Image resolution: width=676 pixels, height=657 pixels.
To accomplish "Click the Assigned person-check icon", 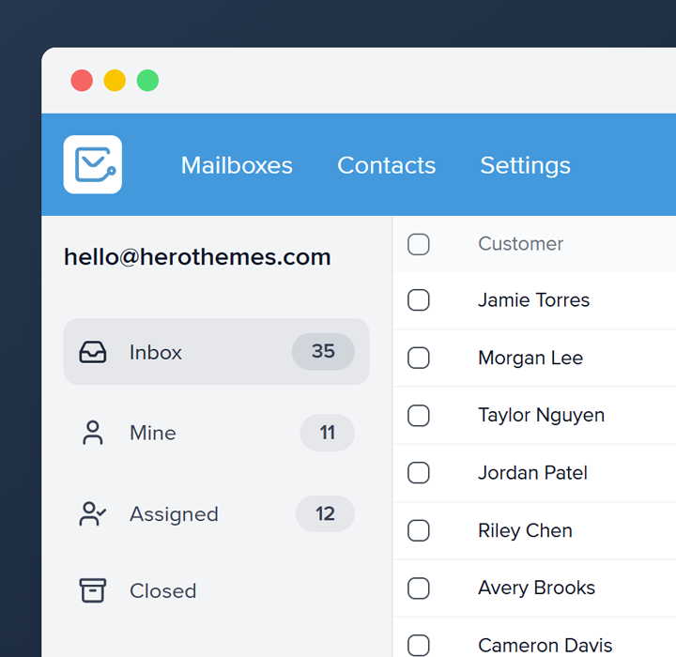I will pos(93,514).
